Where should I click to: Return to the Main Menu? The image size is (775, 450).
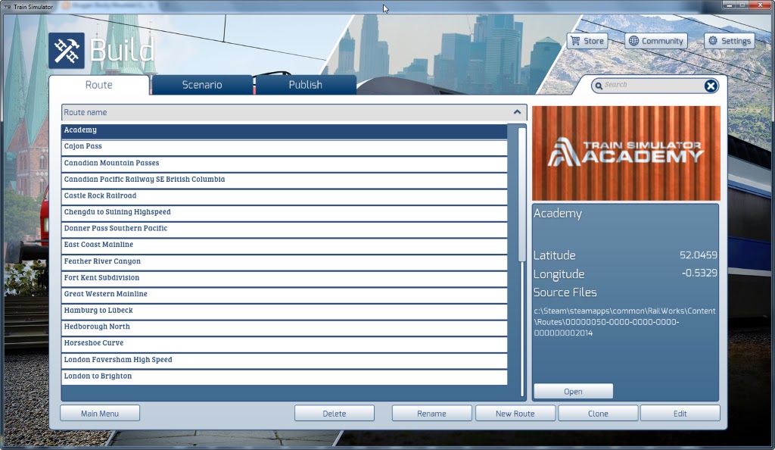pos(99,413)
